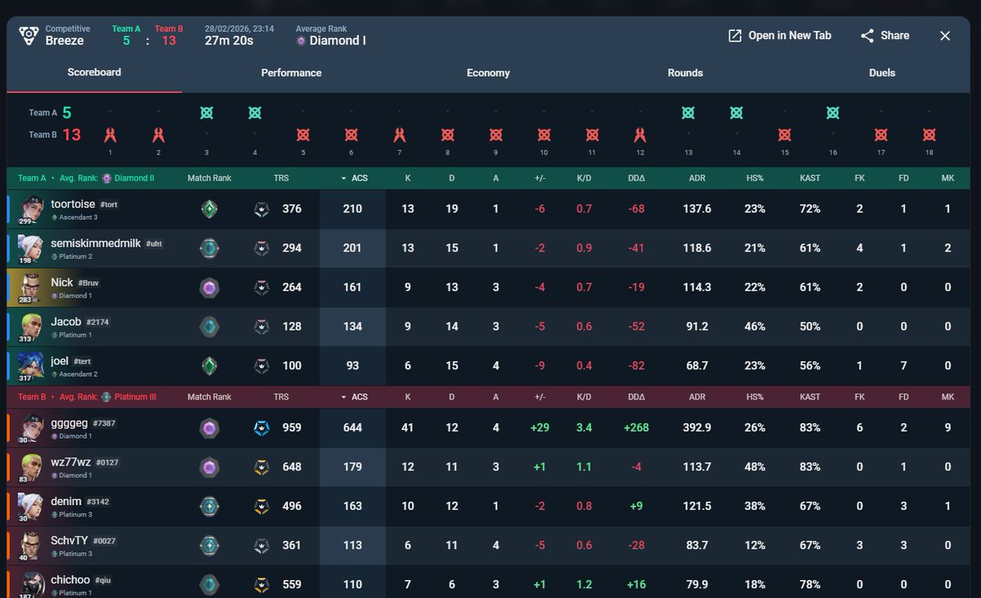This screenshot has height=598, width=981.
Task: Open the ACS sort dropdown for Team A
Action: [352, 177]
